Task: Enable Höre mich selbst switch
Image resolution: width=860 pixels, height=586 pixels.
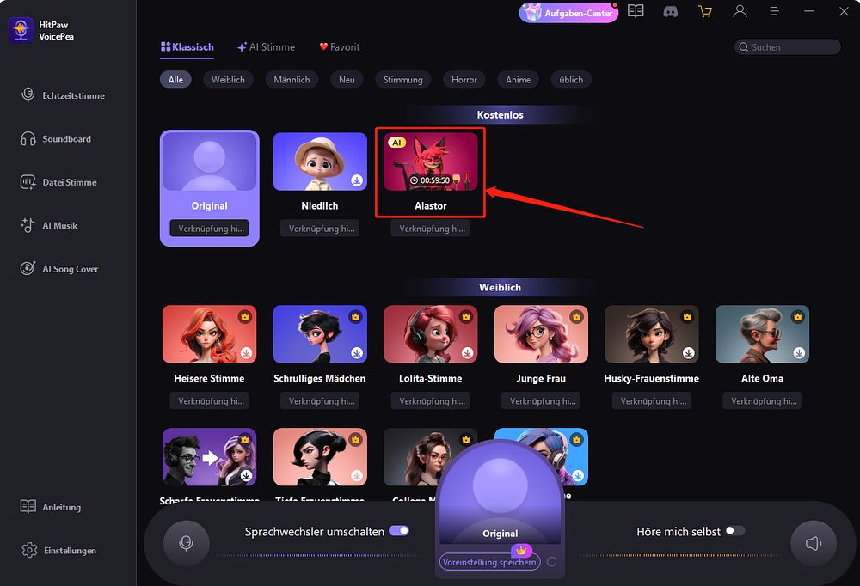Action: (735, 531)
